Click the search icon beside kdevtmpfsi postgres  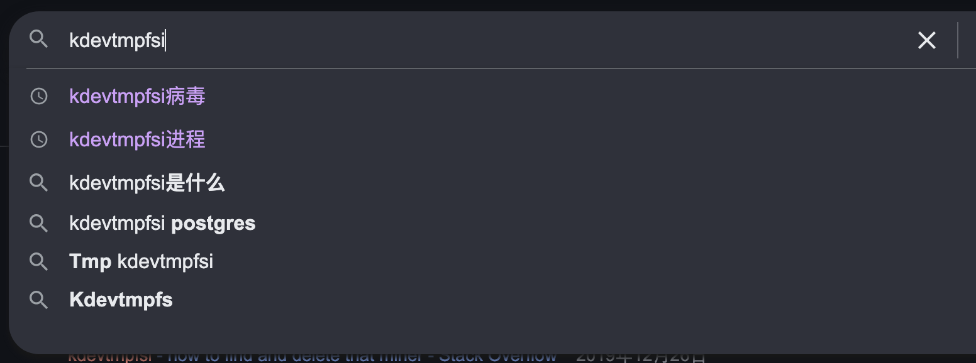tap(39, 223)
